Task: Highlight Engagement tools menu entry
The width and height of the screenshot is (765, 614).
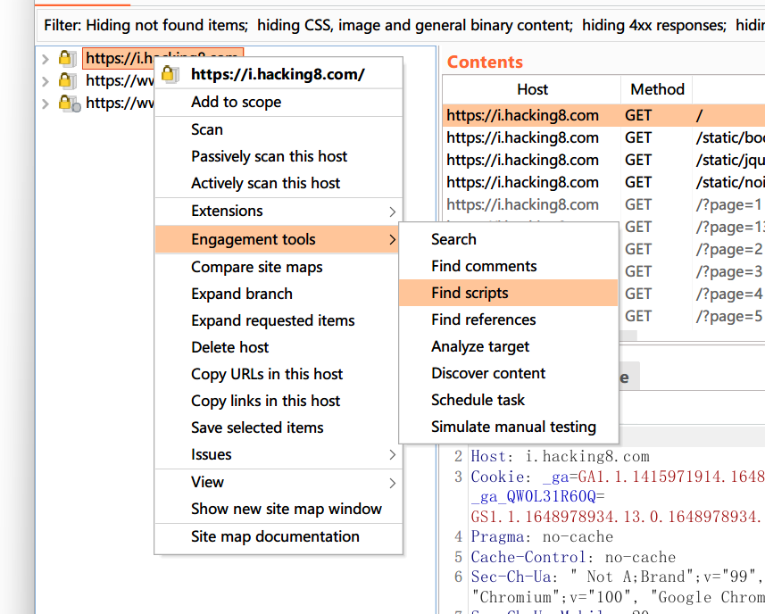Action: tap(279, 239)
